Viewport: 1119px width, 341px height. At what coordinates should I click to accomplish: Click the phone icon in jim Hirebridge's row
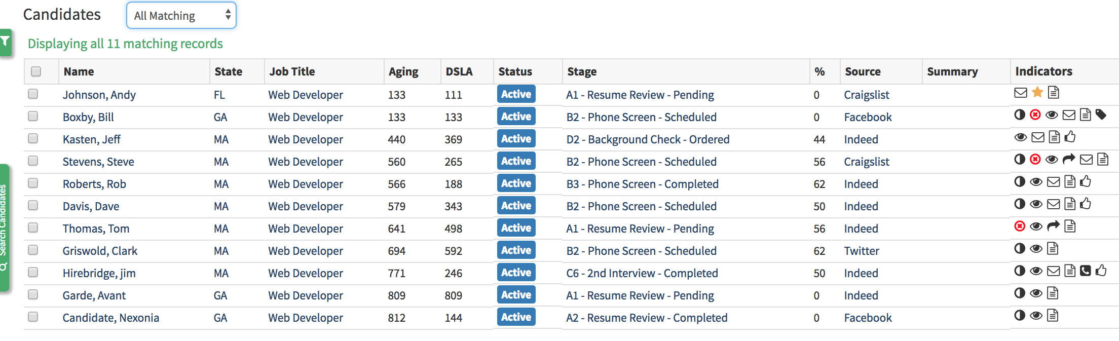[1085, 271]
